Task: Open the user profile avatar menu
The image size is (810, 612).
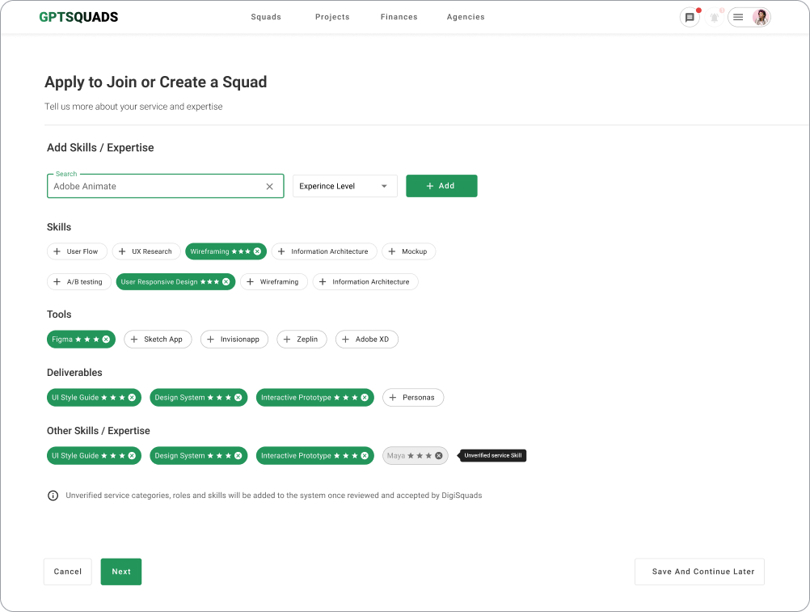Action: [761, 18]
